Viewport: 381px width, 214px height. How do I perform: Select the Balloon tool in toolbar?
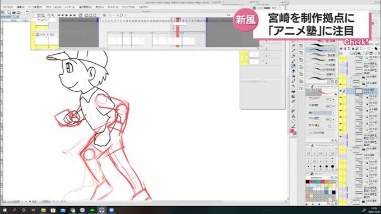coord(293,121)
